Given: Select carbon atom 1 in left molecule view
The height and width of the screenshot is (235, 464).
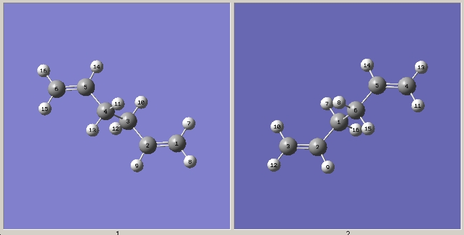Looking at the screenshot, I should 176,144.
